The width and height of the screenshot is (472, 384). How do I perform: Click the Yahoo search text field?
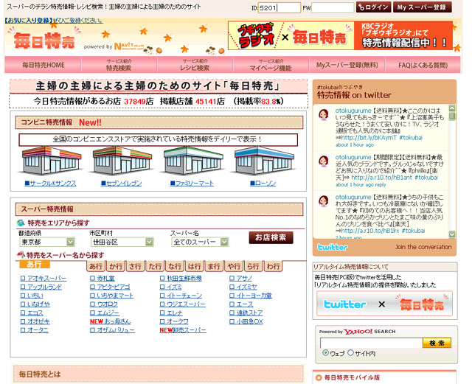369,343
